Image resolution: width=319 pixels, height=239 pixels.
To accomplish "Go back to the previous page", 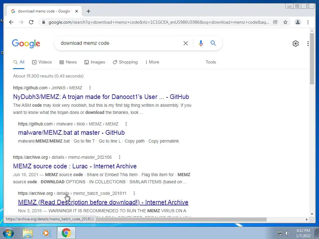I will click(11, 22).
